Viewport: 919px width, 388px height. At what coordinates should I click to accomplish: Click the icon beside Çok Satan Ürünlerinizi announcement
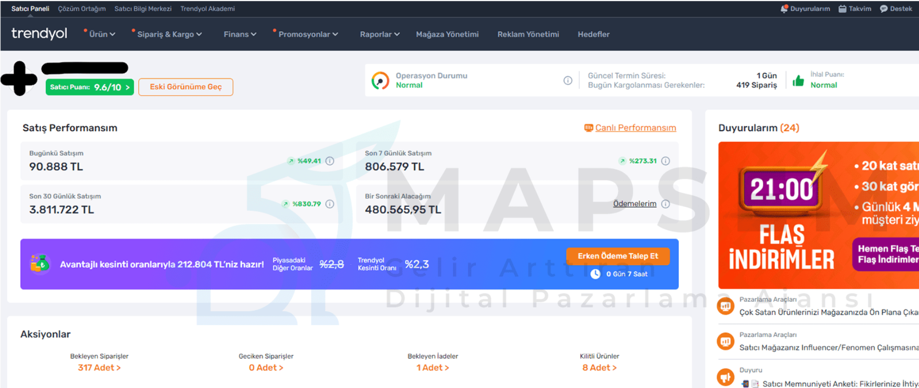coord(725,306)
